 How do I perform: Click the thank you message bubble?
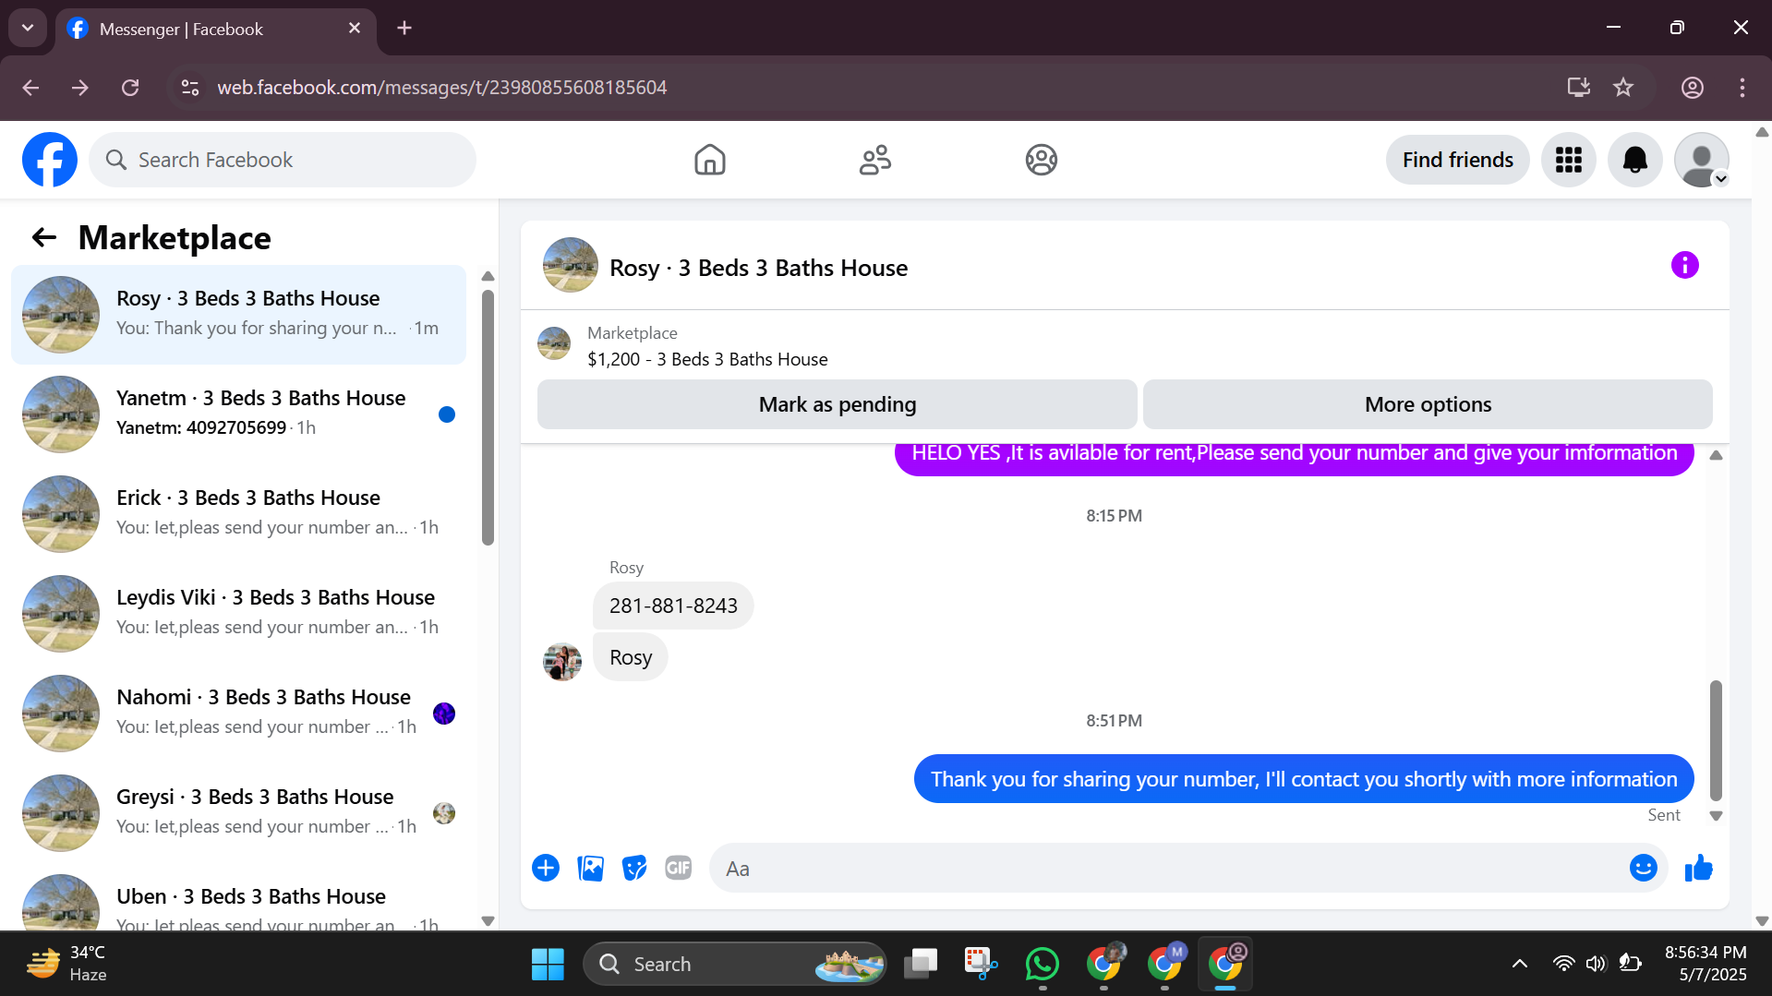tap(1303, 779)
